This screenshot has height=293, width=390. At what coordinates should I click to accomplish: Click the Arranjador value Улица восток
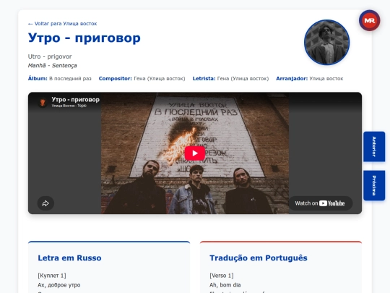pyautogui.click(x=326, y=78)
